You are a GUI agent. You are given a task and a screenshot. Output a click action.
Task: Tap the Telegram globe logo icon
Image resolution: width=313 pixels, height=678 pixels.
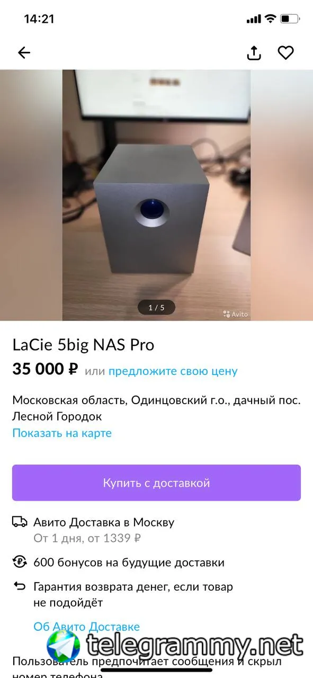(x=63, y=647)
